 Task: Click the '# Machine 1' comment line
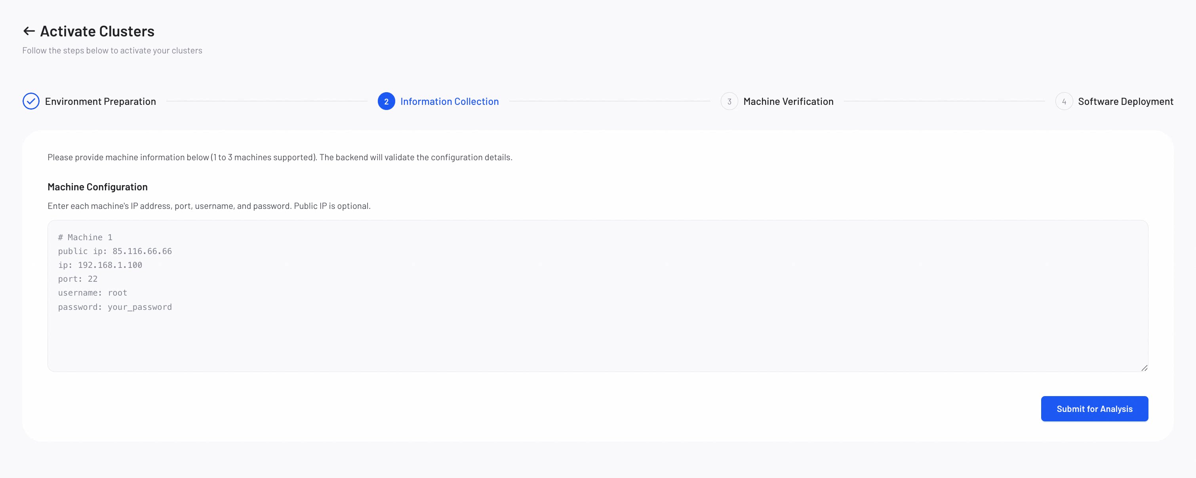(x=85, y=237)
